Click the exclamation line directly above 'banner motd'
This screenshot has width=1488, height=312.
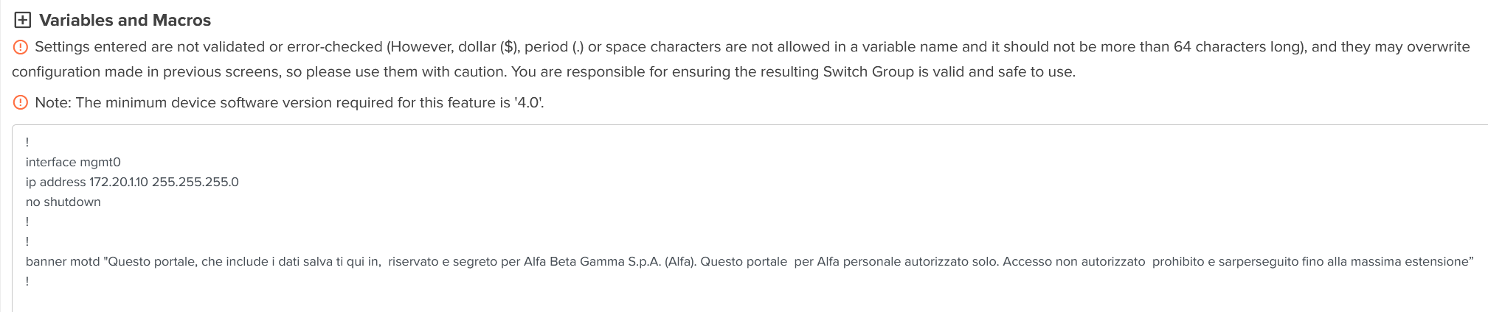coord(27,241)
